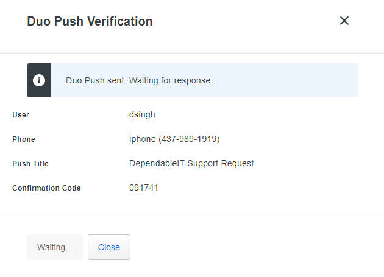This screenshot has width=384, height=277.
Task: Click the word Support in push title
Action: coord(203,163)
